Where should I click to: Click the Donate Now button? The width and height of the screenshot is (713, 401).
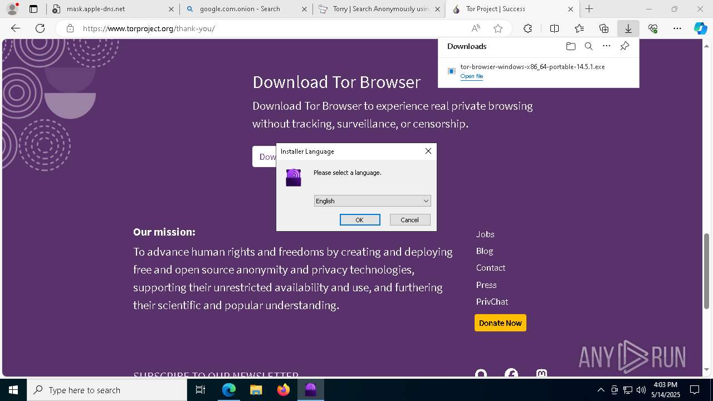(500, 323)
